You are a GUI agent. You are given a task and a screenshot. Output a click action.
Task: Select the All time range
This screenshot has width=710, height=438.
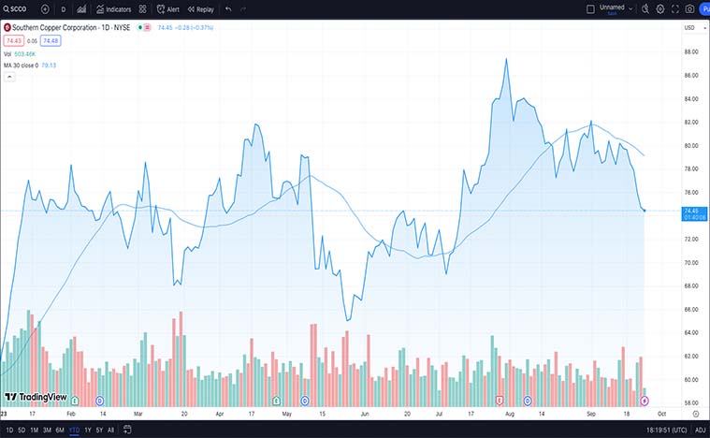point(110,431)
